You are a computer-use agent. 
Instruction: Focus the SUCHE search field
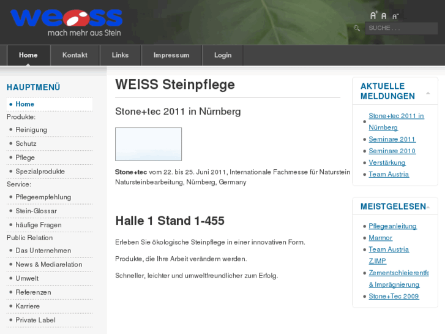tap(401, 28)
